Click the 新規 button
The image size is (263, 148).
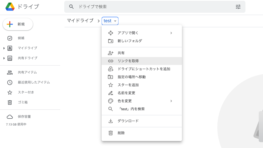[x=18, y=24]
